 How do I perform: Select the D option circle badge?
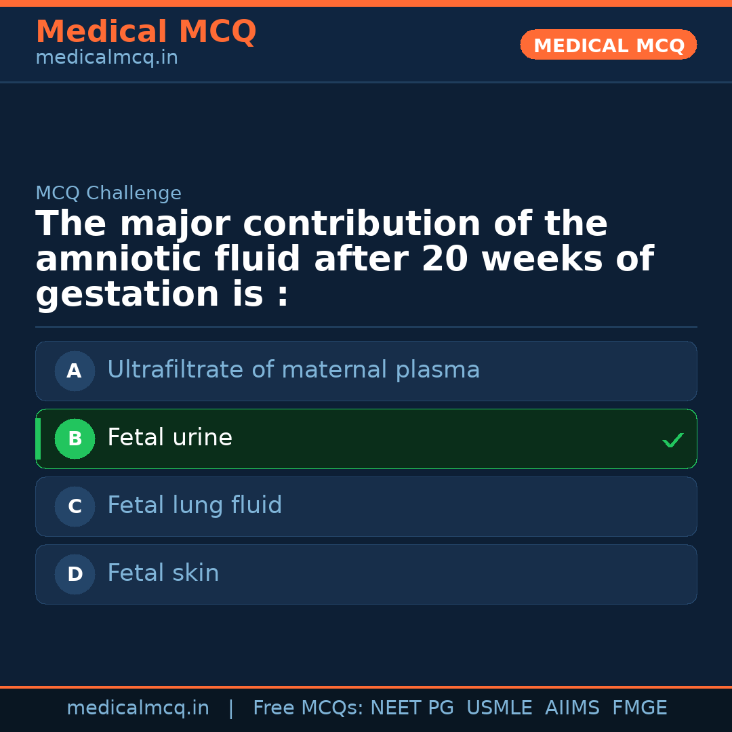[x=75, y=574]
